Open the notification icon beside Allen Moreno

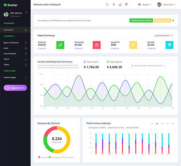(26, 13)
